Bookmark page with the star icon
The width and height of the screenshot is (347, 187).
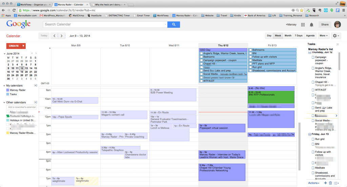(x=302, y=10)
